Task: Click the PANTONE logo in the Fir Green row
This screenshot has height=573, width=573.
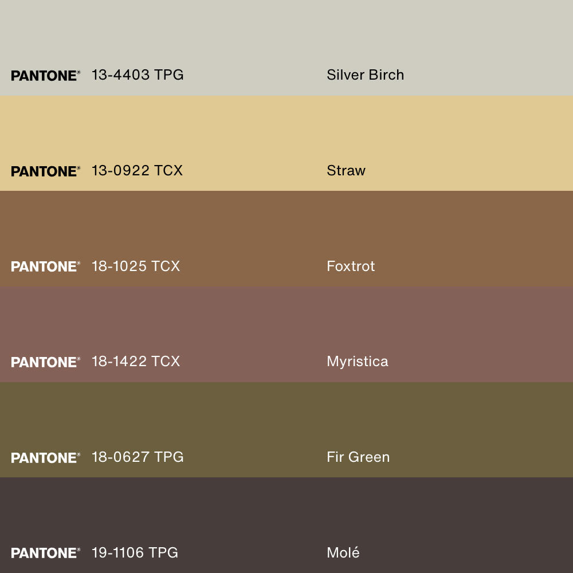Action: tap(45, 458)
